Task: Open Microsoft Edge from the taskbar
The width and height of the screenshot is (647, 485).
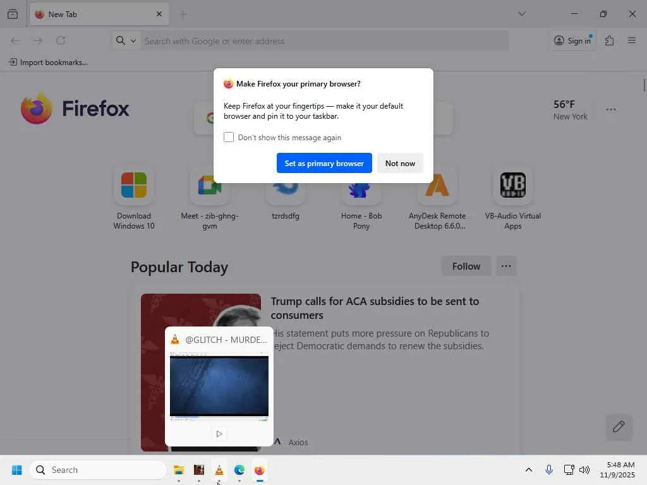Action: click(239, 470)
